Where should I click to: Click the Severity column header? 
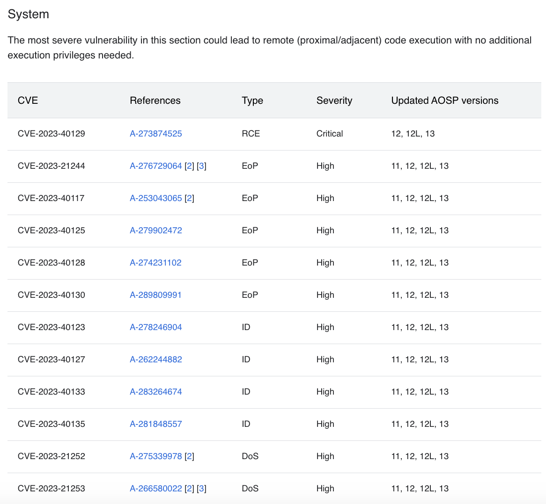coord(334,101)
